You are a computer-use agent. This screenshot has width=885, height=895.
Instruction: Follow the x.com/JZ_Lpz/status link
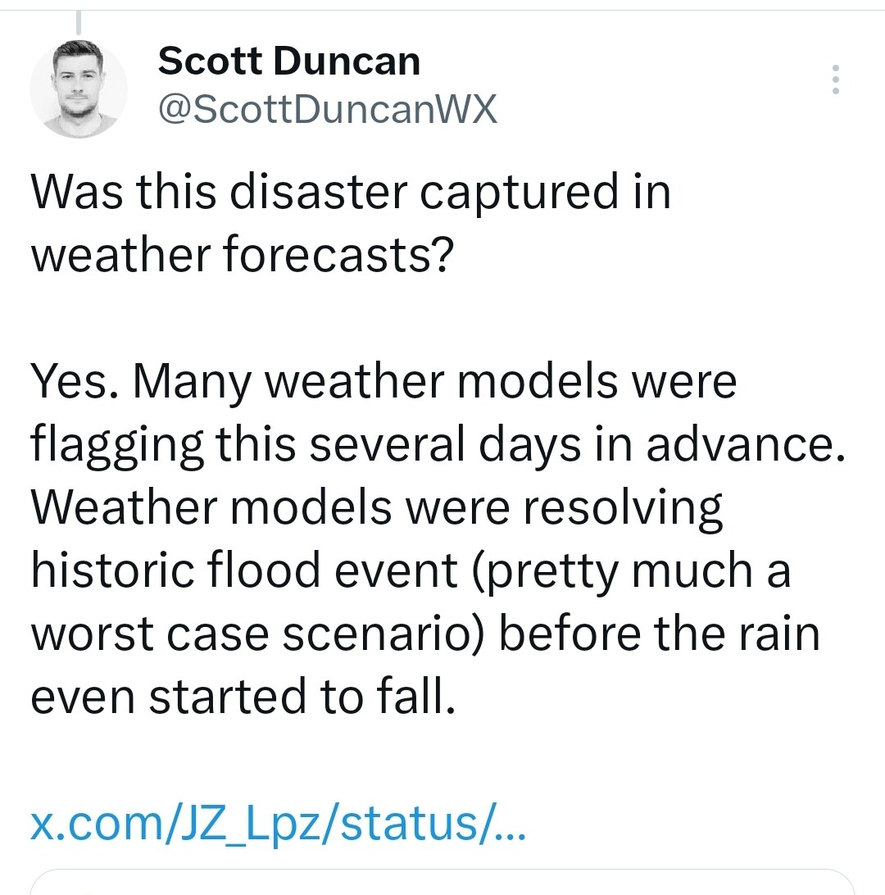click(x=278, y=825)
